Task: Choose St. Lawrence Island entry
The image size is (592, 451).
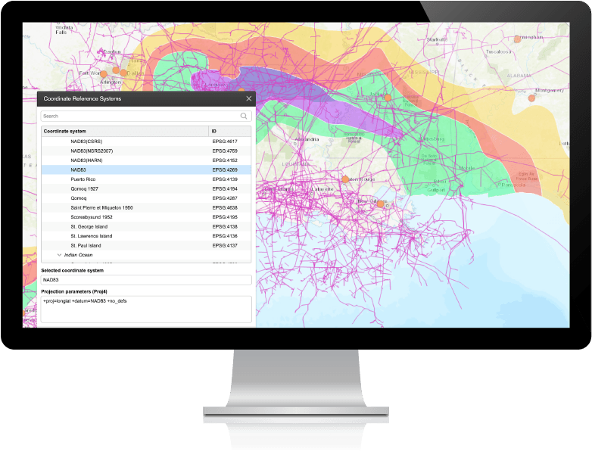Action: [91, 236]
